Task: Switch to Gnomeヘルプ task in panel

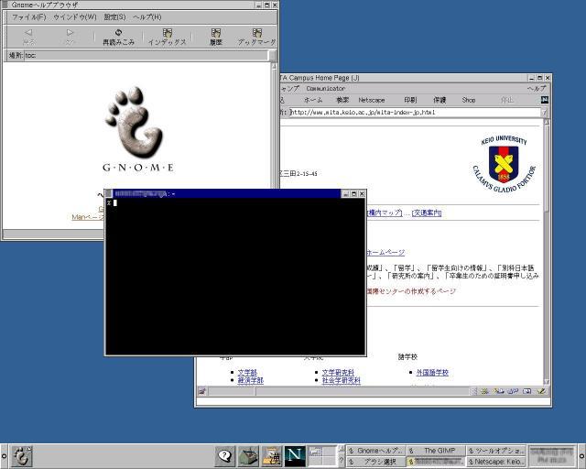Action: click(375, 451)
